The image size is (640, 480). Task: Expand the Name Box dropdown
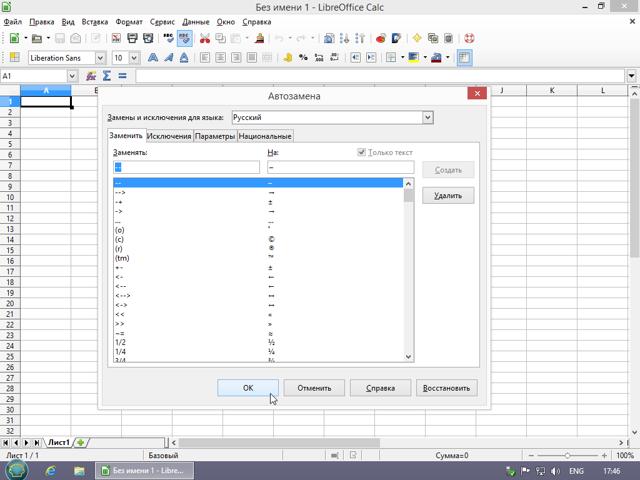pyautogui.click(x=72, y=76)
